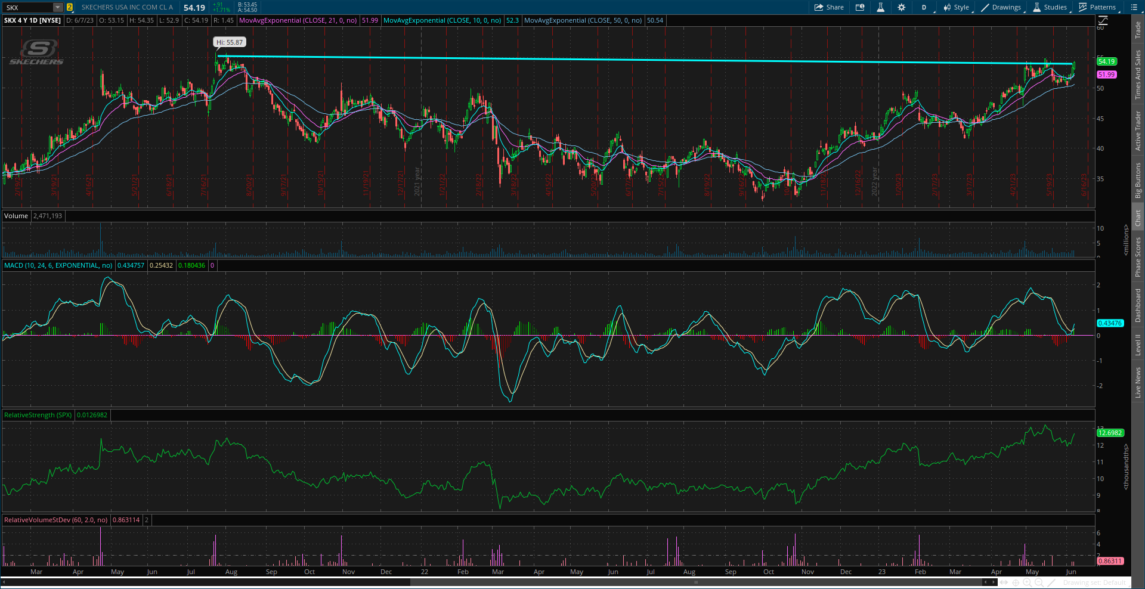The width and height of the screenshot is (1145, 589).
Task: Click the RelativeVolumeStDev (60, 2.0, no) label
Action: 56,520
